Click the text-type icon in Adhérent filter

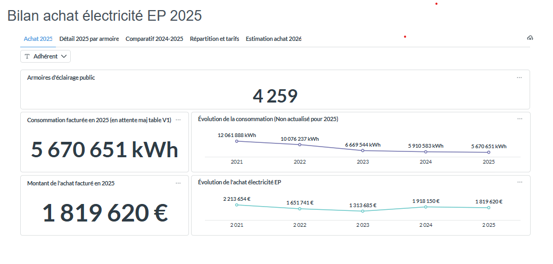coord(27,56)
